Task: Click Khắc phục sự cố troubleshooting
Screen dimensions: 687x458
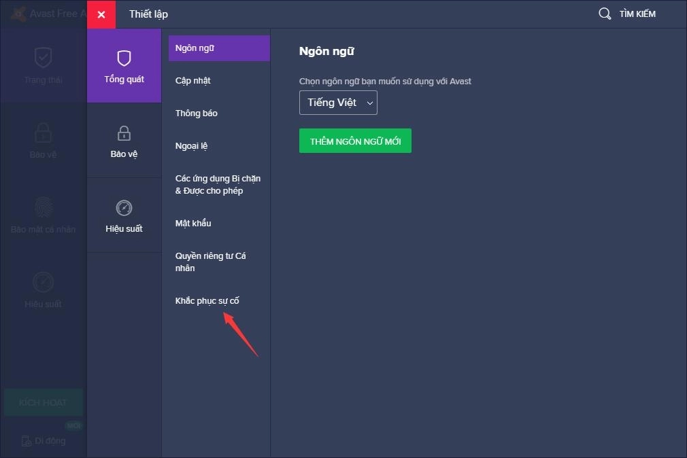Action: tap(207, 301)
